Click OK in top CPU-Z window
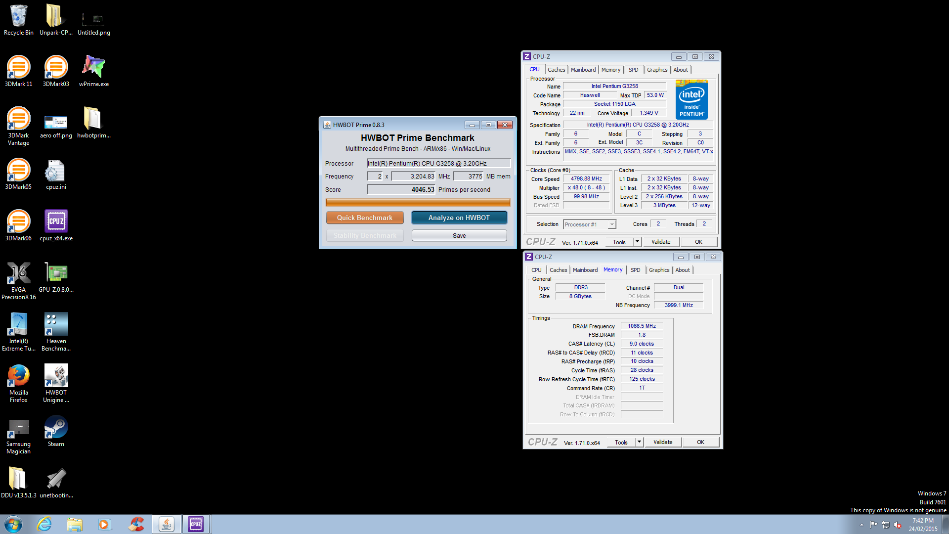This screenshot has width=949, height=534. [x=698, y=242]
